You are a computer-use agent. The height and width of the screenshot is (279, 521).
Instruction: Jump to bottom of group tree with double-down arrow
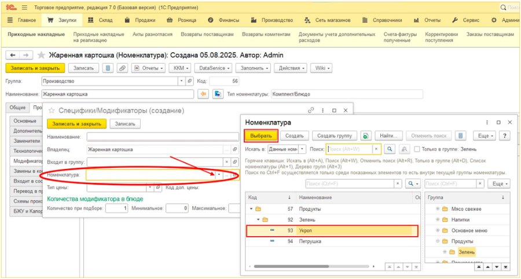pos(505,267)
